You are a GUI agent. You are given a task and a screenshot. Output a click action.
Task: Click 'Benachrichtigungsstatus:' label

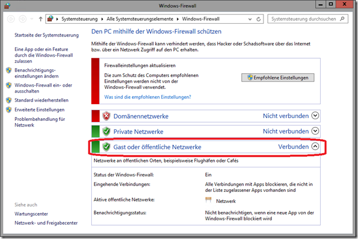point(120,213)
